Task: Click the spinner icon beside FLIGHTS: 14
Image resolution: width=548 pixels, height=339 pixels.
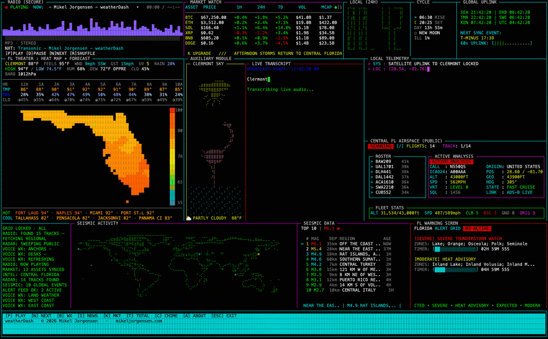Action: [x=400, y=146]
